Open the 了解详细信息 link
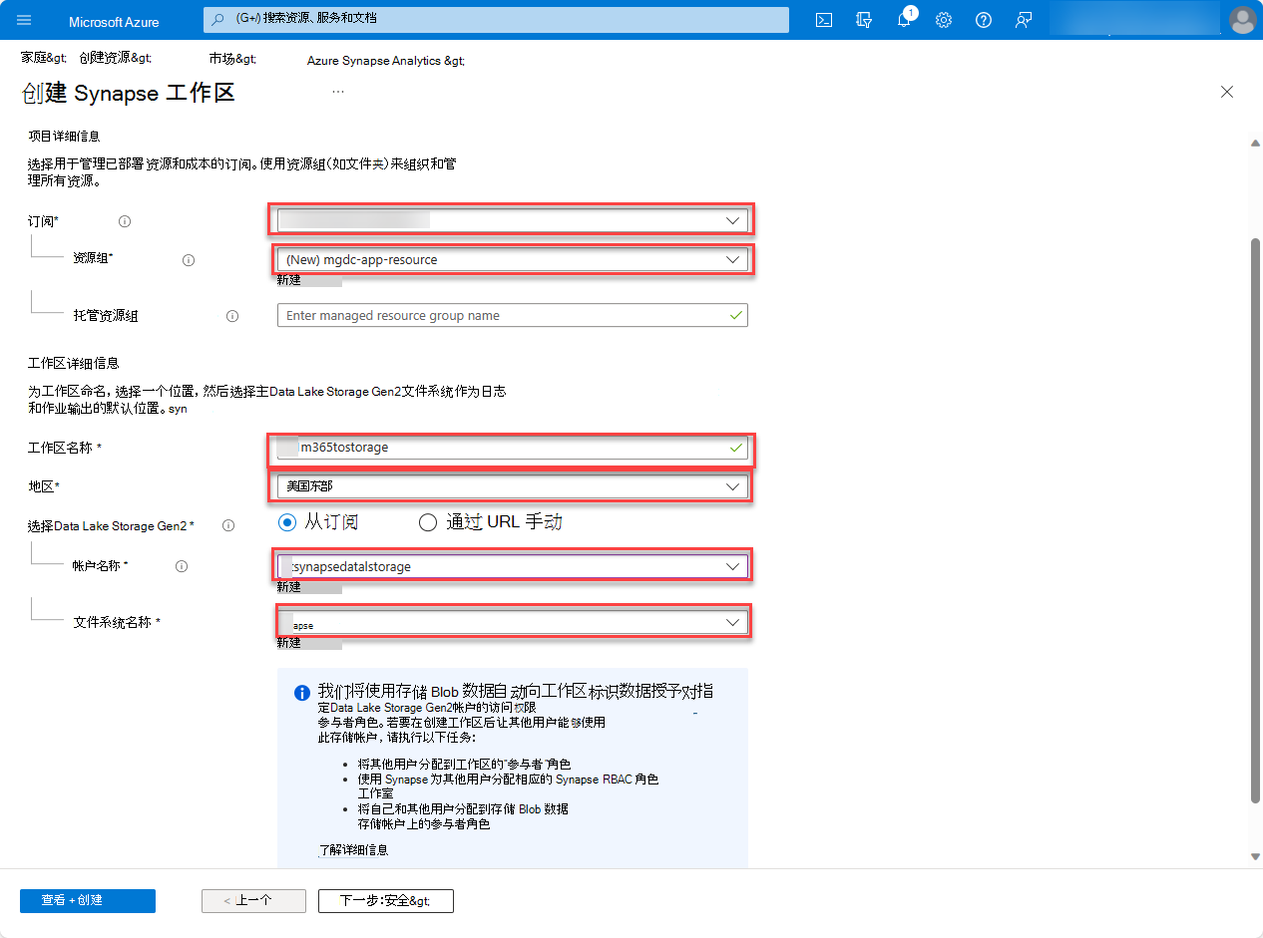This screenshot has width=1263, height=938. pyautogui.click(x=353, y=850)
